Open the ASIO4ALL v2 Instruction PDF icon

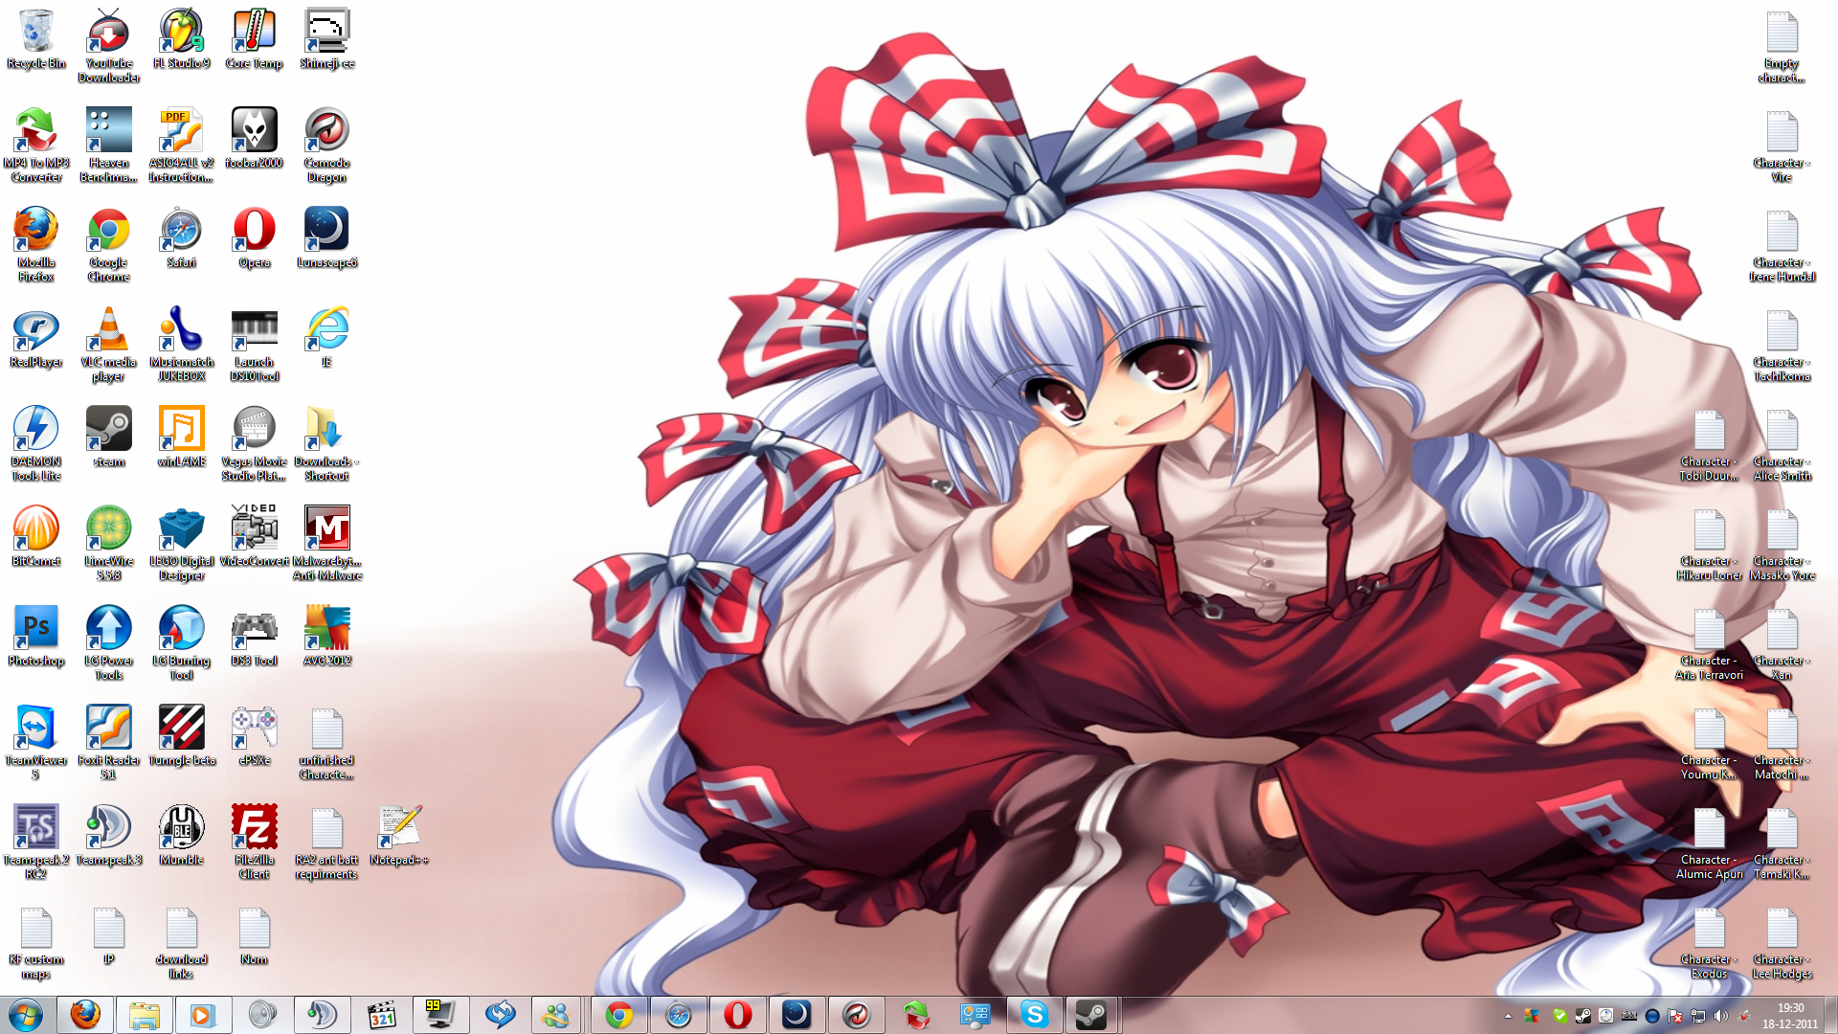(182, 146)
